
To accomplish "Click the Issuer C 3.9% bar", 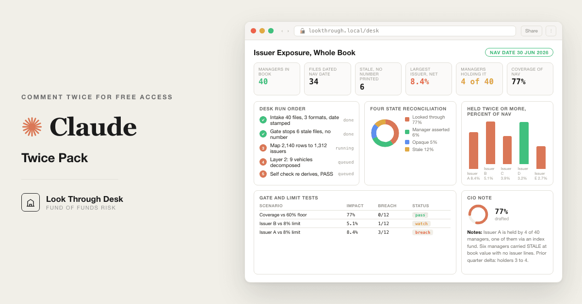I will point(507,150).
